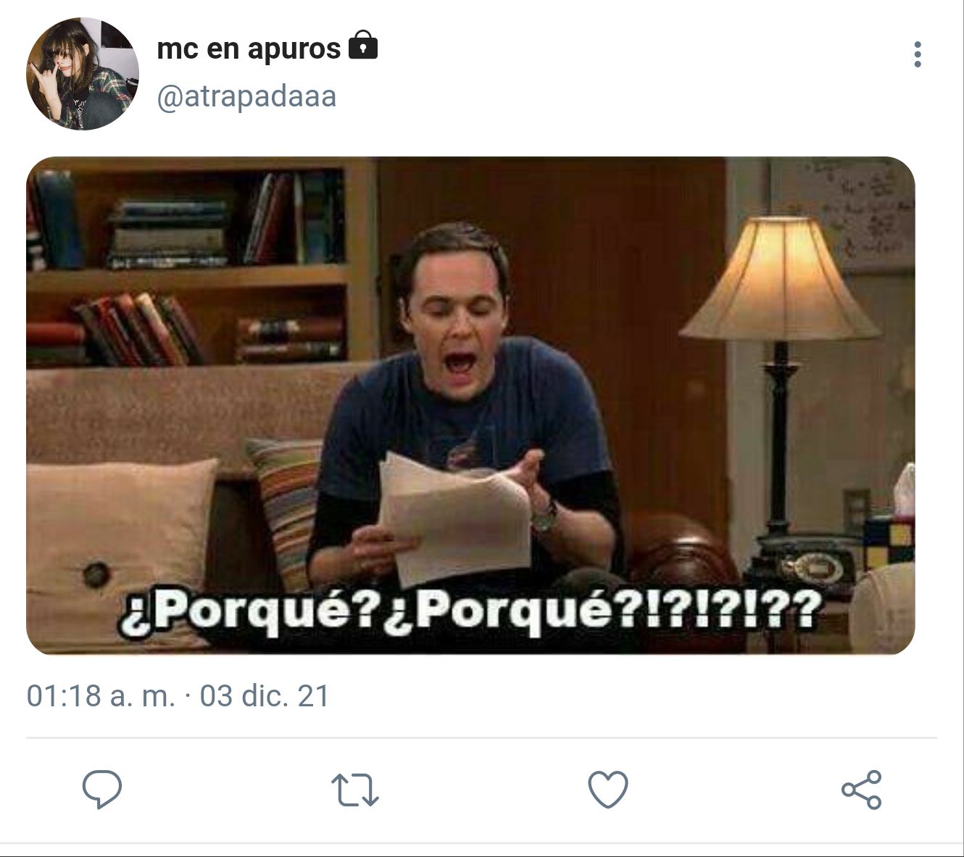The image size is (964, 857).
Task: Expand the attached meme image
Action: (470, 406)
